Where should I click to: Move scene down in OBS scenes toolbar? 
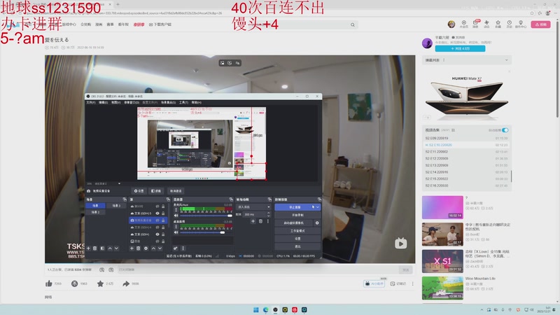pos(116,248)
